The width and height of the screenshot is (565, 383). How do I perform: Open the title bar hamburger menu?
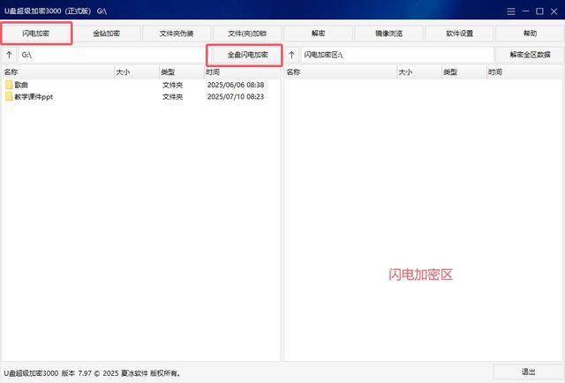click(511, 11)
